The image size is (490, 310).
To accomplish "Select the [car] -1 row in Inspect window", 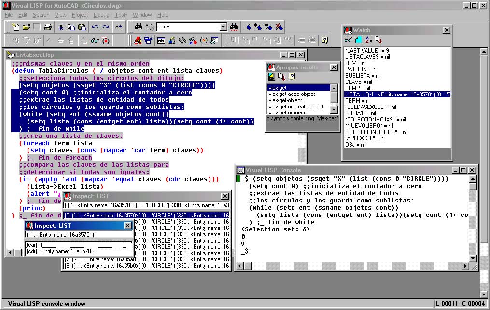I will 78,245.
